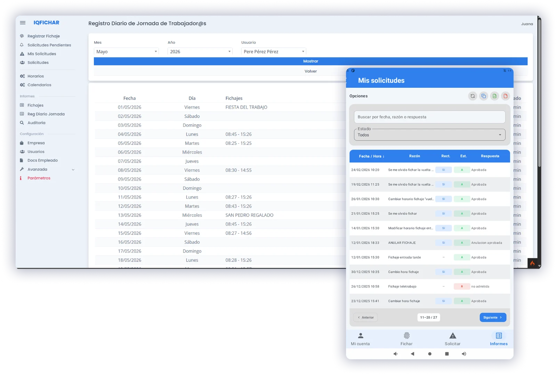Click the Calendarios gears icon
The height and width of the screenshot is (375, 557).
(22, 85)
